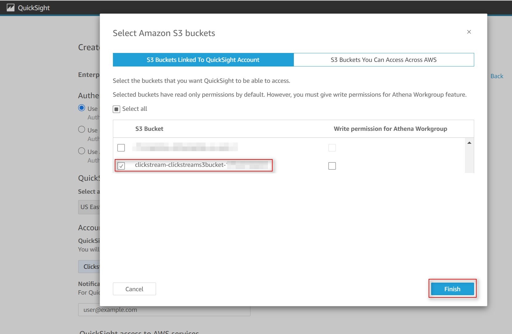Click the Cancel button
Image resolution: width=512 pixels, height=334 pixels.
click(134, 289)
